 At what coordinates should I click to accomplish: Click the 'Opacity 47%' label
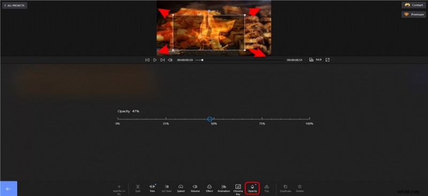[128, 111]
